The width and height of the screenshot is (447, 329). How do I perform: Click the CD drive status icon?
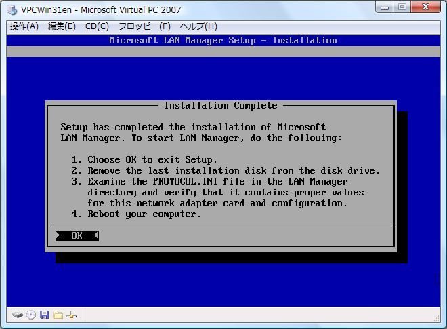(x=31, y=315)
